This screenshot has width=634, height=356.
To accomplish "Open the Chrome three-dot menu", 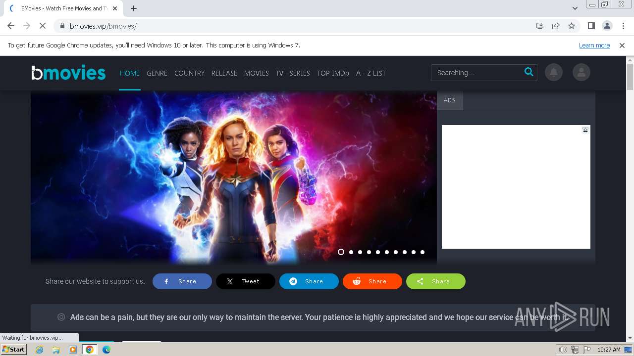I will (x=623, y=26).
